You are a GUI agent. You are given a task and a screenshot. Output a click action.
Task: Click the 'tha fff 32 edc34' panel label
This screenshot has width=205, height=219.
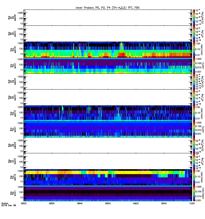tap(12, 18)
